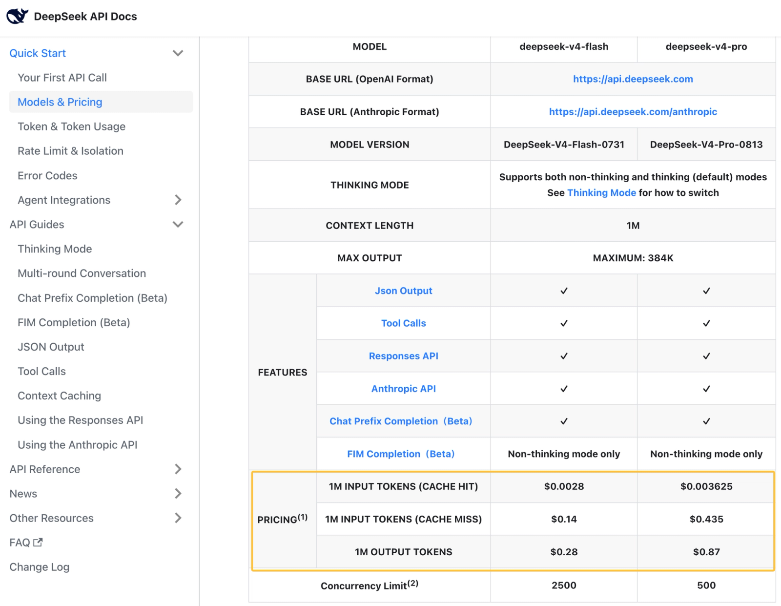
Task: Open Agent Integrations sidebar item
Action: 64,200
